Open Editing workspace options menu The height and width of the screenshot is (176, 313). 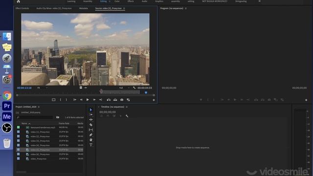pos(110,1)
